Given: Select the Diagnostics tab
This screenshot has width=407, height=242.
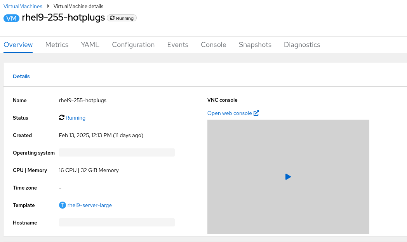Looking at the screenshot, I should [x=302, y=45].
